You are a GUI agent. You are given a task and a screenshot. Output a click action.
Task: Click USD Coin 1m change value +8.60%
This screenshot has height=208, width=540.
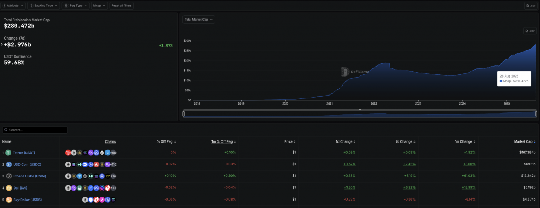[470, 164]
